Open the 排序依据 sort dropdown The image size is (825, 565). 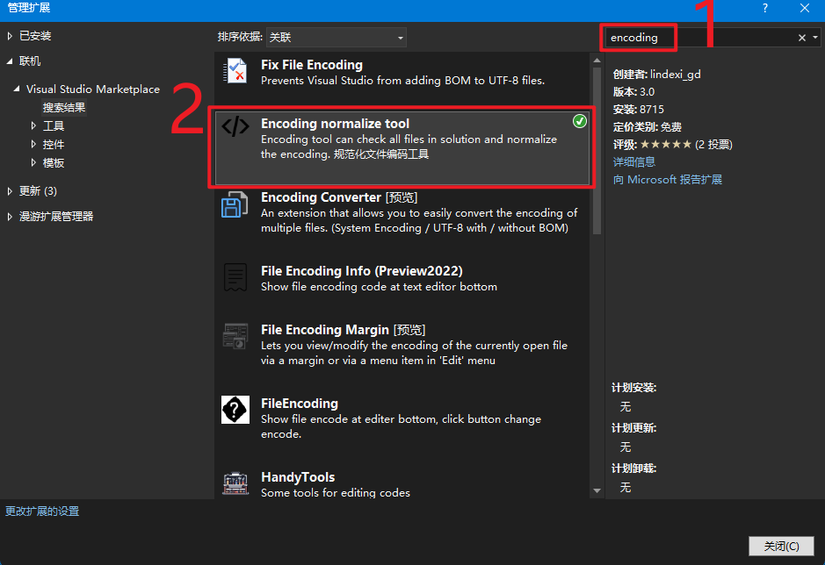337,38
